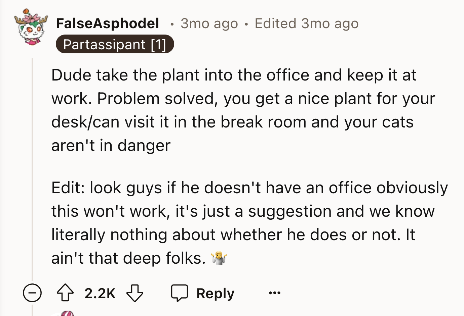The width and height of the screenshot is (464, 316).
Task: Collapse the comment using the minus circle
Action: pos(32,293)
